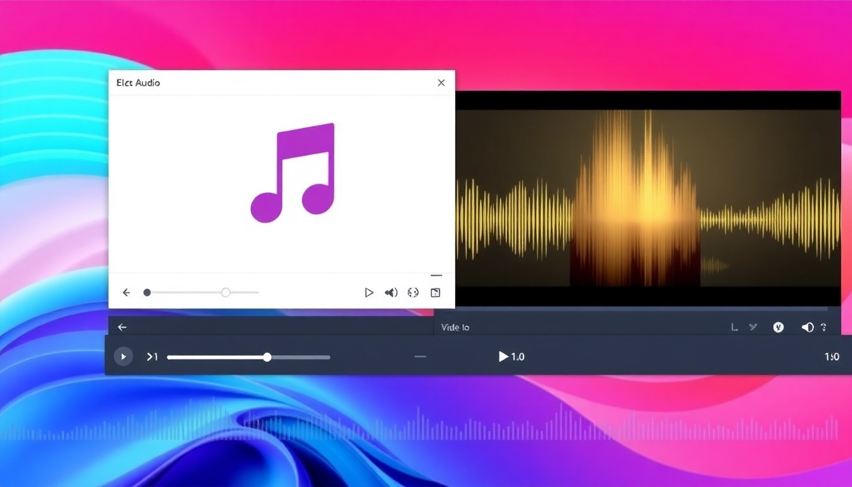
Task: Click the time readout at the bar's right end
Action: (x=832, y=357)
